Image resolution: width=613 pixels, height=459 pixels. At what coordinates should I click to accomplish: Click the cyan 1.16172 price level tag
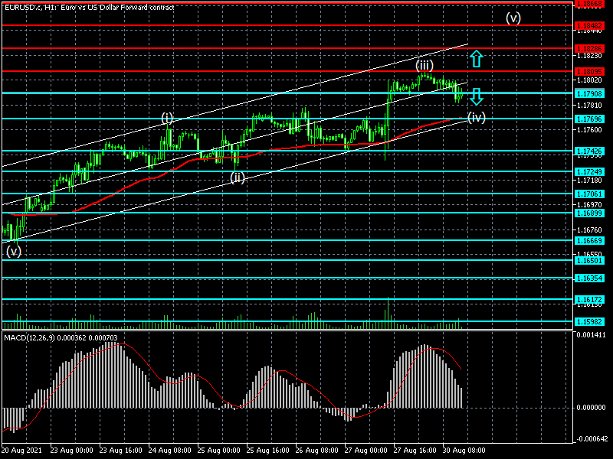coord(589,300)
